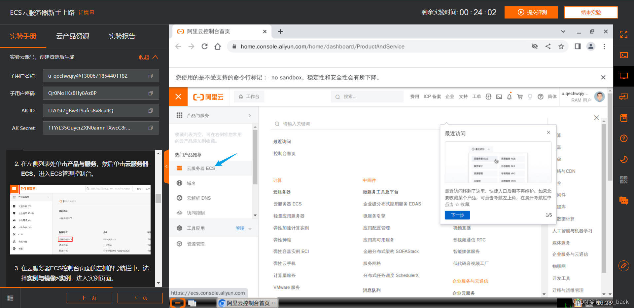Switch to 云产品资源 tab
634x308 pixels.
pos(73,36)
